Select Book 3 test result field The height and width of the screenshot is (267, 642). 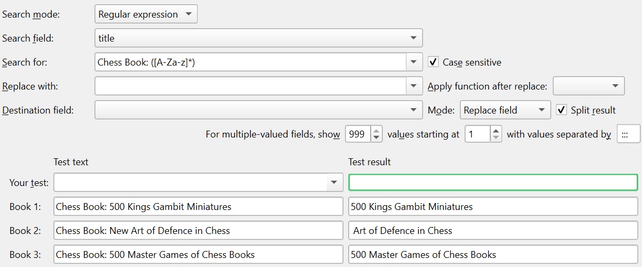point(493,255)
